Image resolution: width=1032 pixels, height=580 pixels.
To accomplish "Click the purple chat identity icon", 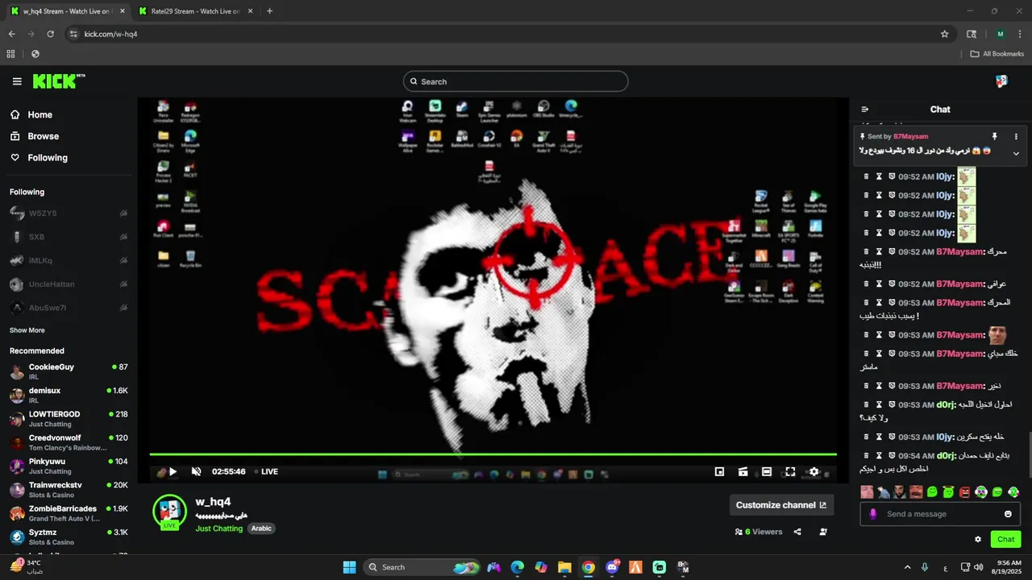I will [873, 514].
